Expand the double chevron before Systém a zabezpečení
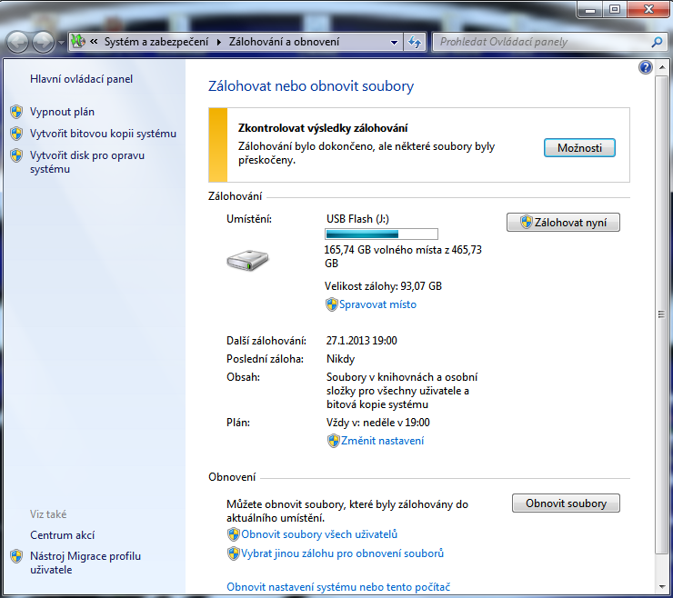673x598 pixels. pyautogui.click(x=94, y=42)
